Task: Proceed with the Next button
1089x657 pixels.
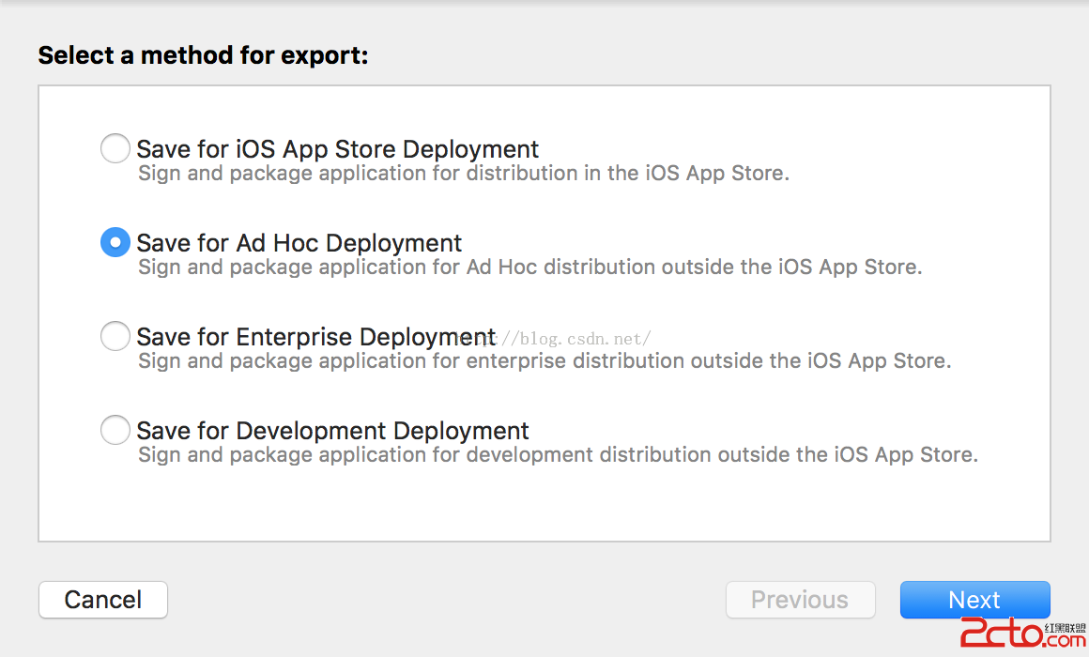Action: [x=974, y=600]
